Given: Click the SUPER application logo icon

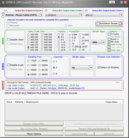Looking at the screenshot, I should coord(3,2).
